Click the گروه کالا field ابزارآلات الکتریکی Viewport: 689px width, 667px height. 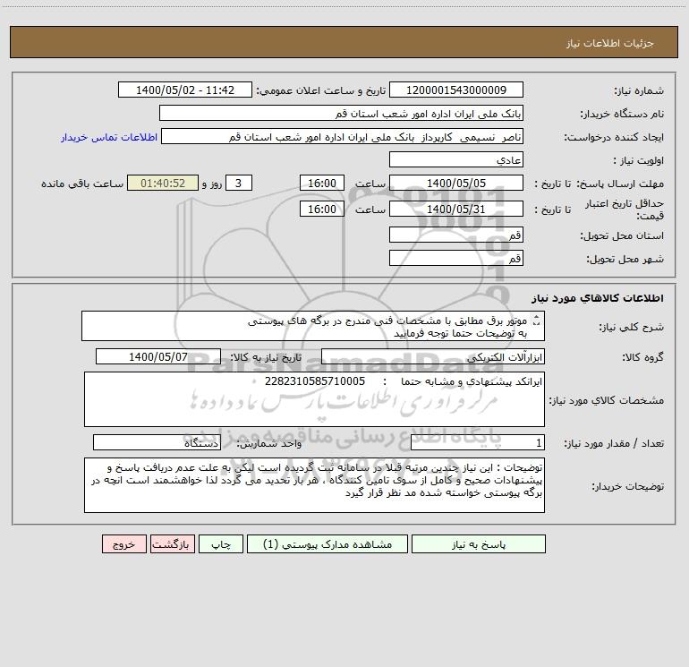433,356
